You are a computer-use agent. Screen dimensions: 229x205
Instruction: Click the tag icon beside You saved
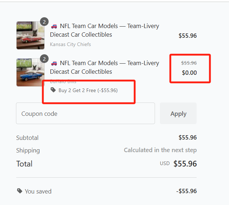coord(19,191)
